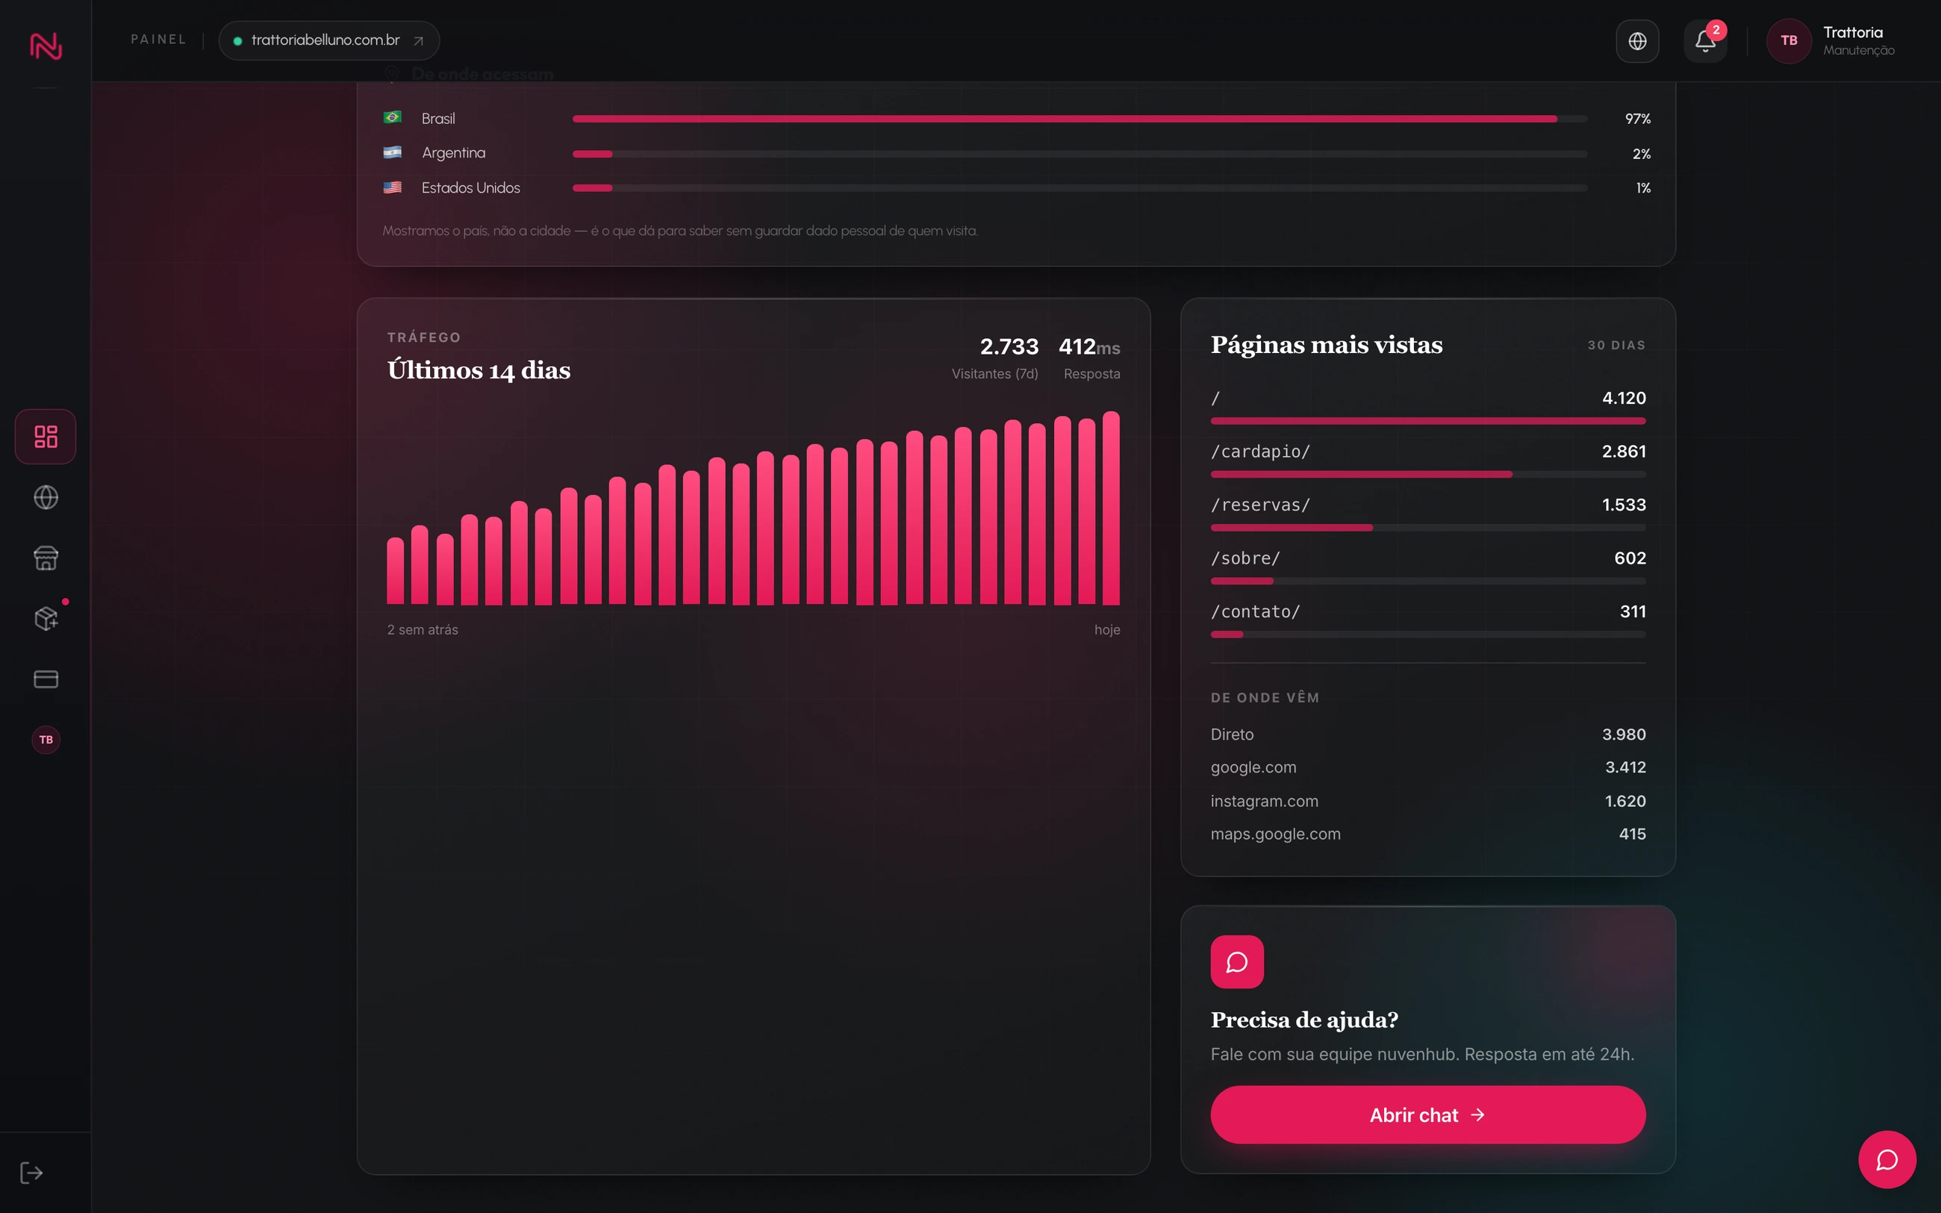
Task: Click the 412ms response value
Action: [x=1089, y=346]
